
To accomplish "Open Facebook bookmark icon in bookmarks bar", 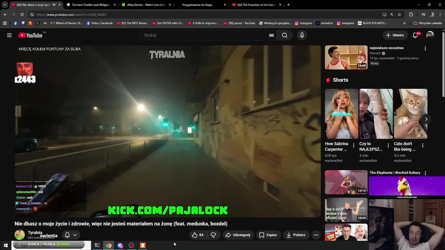I will [x=15, y=23].
